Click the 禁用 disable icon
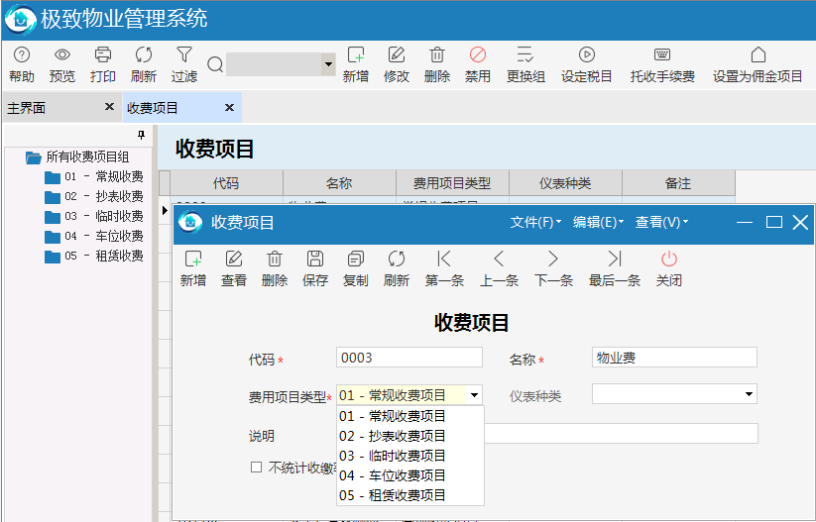816x522 pixels. pyautogui.click(x=478, y=54)
